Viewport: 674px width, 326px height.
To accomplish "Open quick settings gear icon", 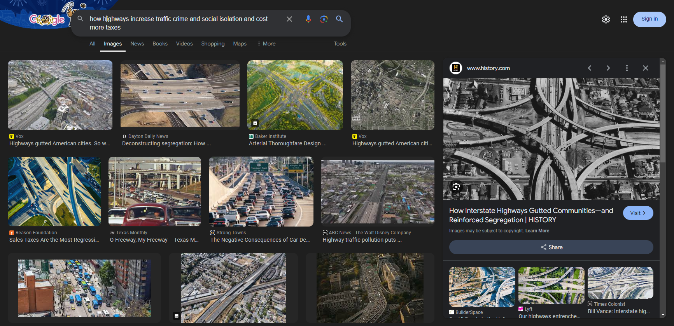I will [x=606, y=19].
